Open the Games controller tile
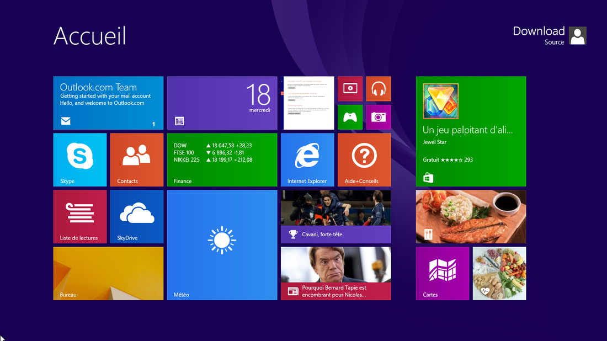Image resolution: width=607 pixels, height=341 pixels. click(x=350, y=118)
